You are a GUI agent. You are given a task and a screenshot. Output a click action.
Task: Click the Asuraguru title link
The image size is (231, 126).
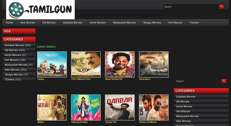145,79
